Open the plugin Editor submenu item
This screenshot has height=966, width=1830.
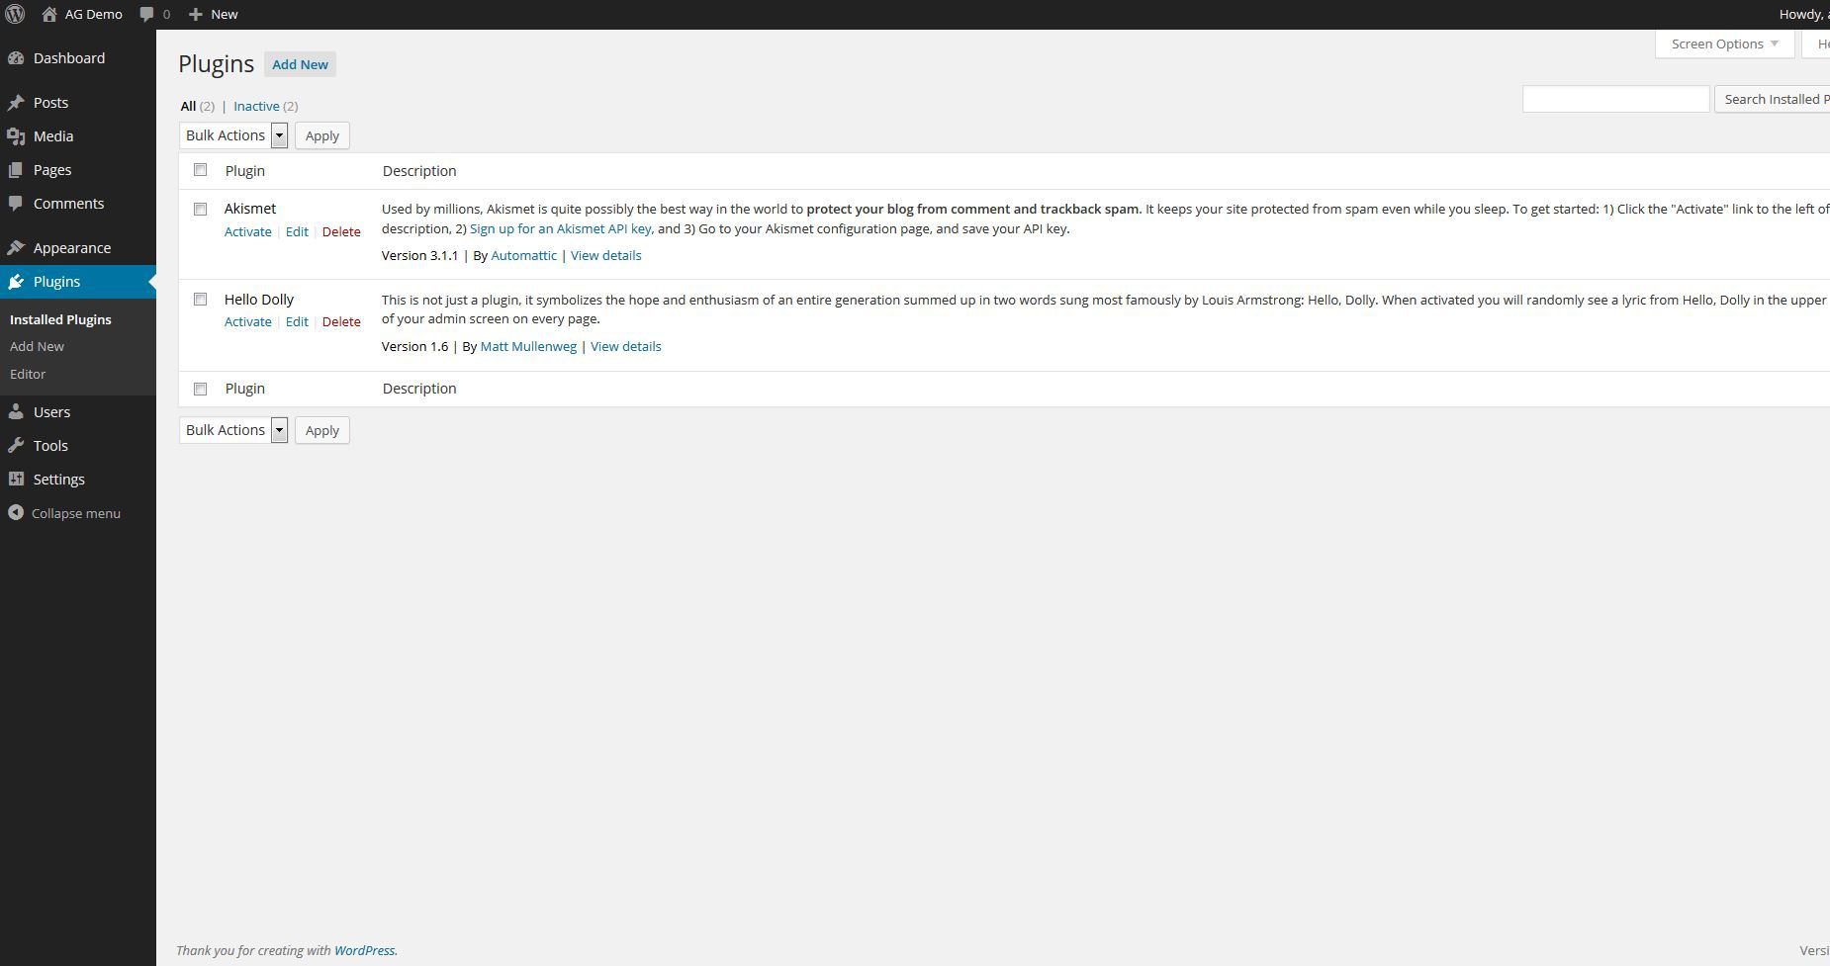click(28, 374)
